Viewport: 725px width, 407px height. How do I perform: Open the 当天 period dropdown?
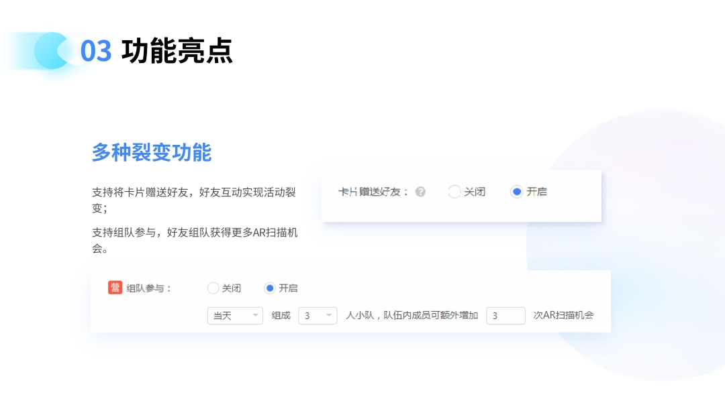click(235, 316)
